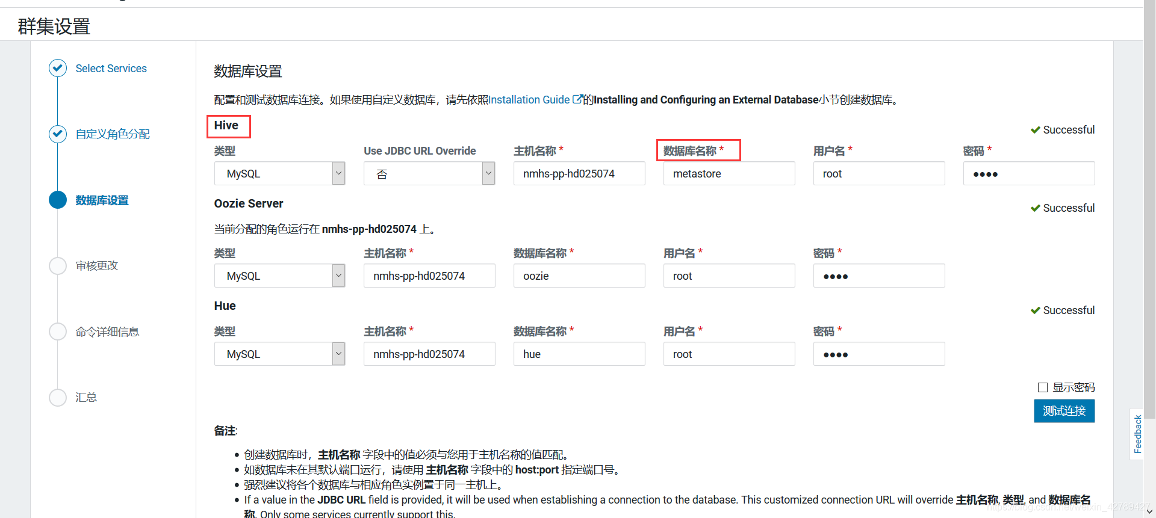1156x518 pixels.
Task: Click the Hue Successful checkmark icon
Action: point(1036,310)
